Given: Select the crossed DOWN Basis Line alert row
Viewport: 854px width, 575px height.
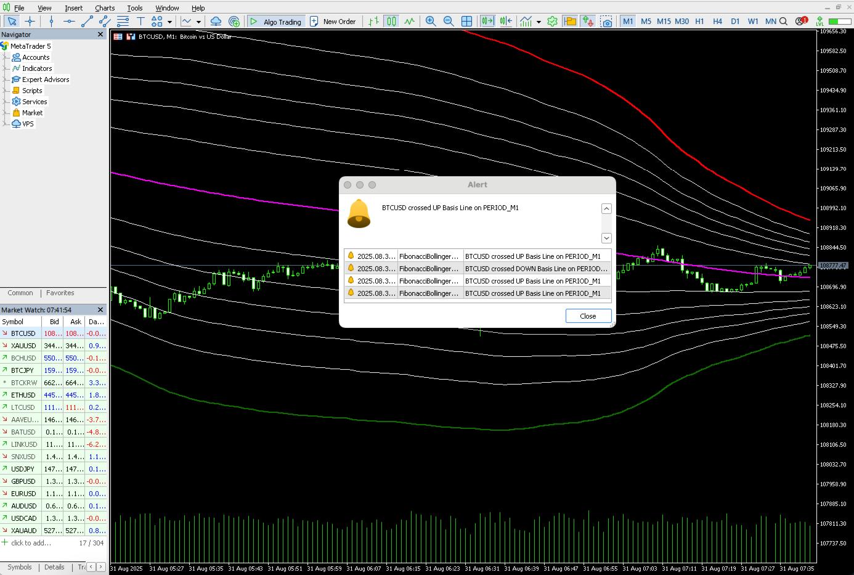Looking at the screenshot, I should coord(478,269).
